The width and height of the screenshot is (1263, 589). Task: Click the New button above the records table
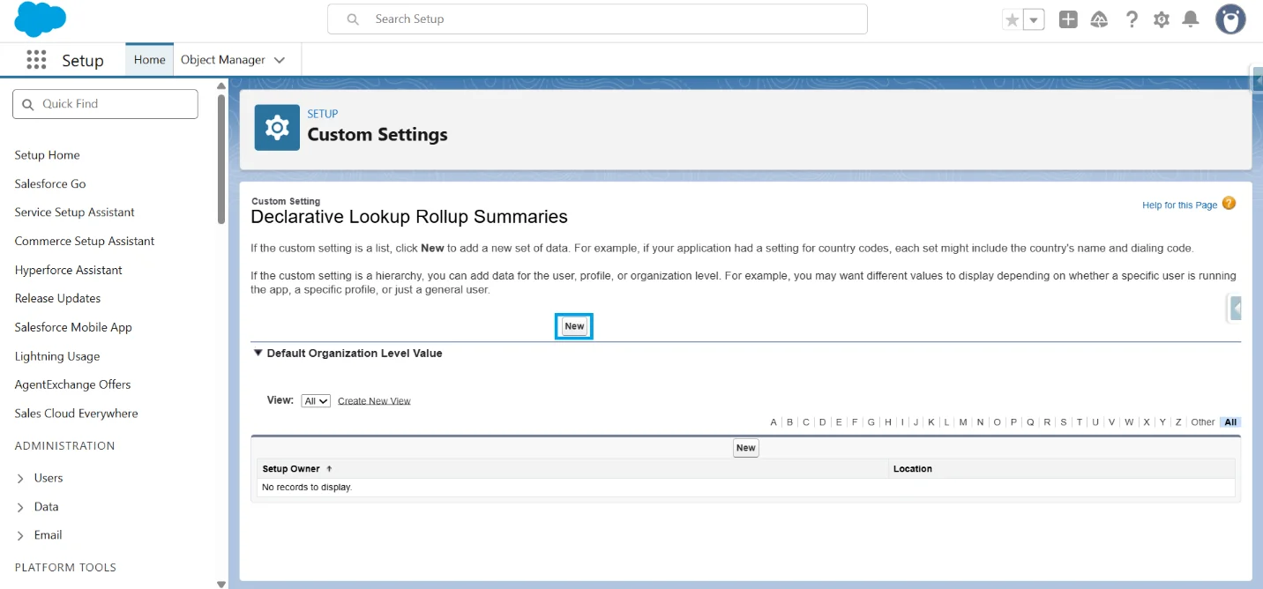tap(746, 448)
